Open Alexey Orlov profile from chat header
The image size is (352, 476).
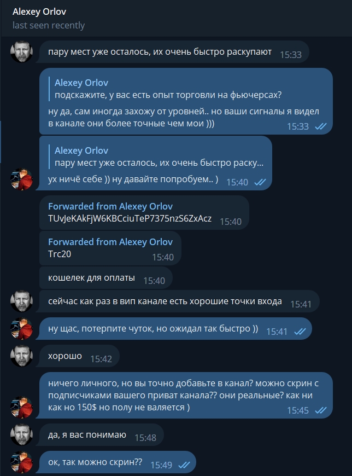click(39, 11)
